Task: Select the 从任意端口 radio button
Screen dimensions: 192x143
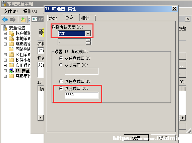Action: click(x=61, y=58)
